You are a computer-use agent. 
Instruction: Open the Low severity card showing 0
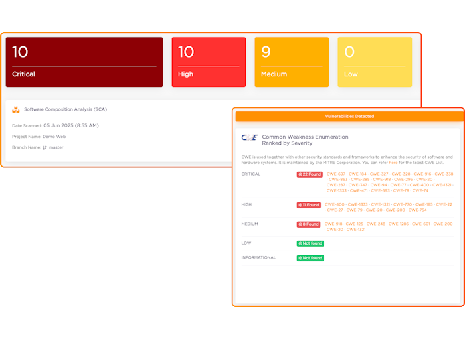pyautogui.click(x=375, y=62)
